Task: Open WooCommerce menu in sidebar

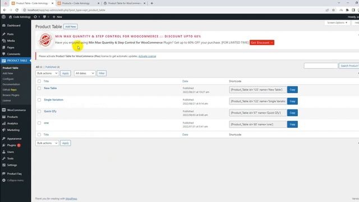Action: pos(16,110)
